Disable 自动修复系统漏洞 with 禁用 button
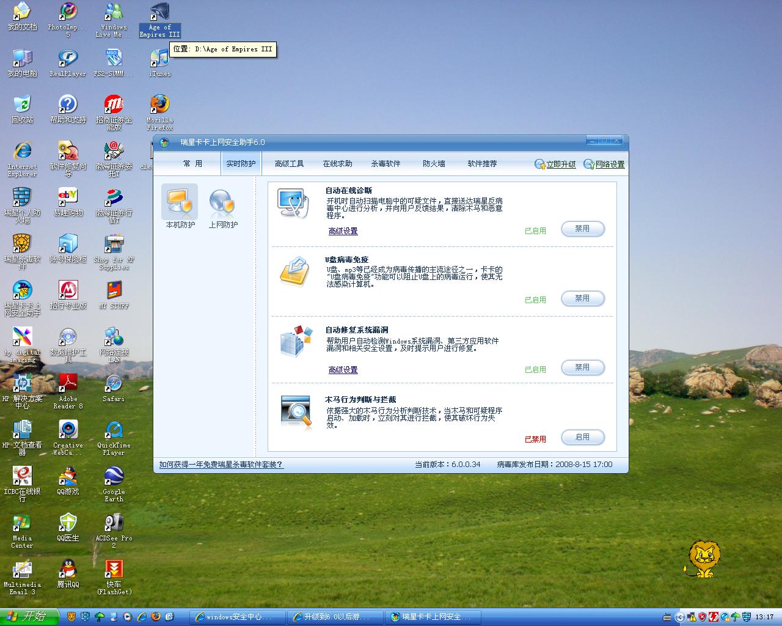The image size is (782, 626). [x=583, y=367]
